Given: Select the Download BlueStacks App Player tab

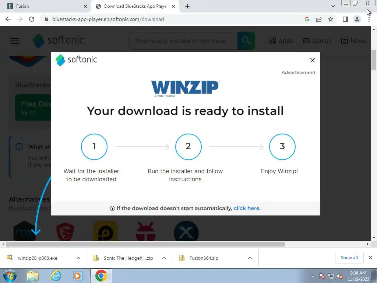Looking at the screenshot, I should coord(135,6).
